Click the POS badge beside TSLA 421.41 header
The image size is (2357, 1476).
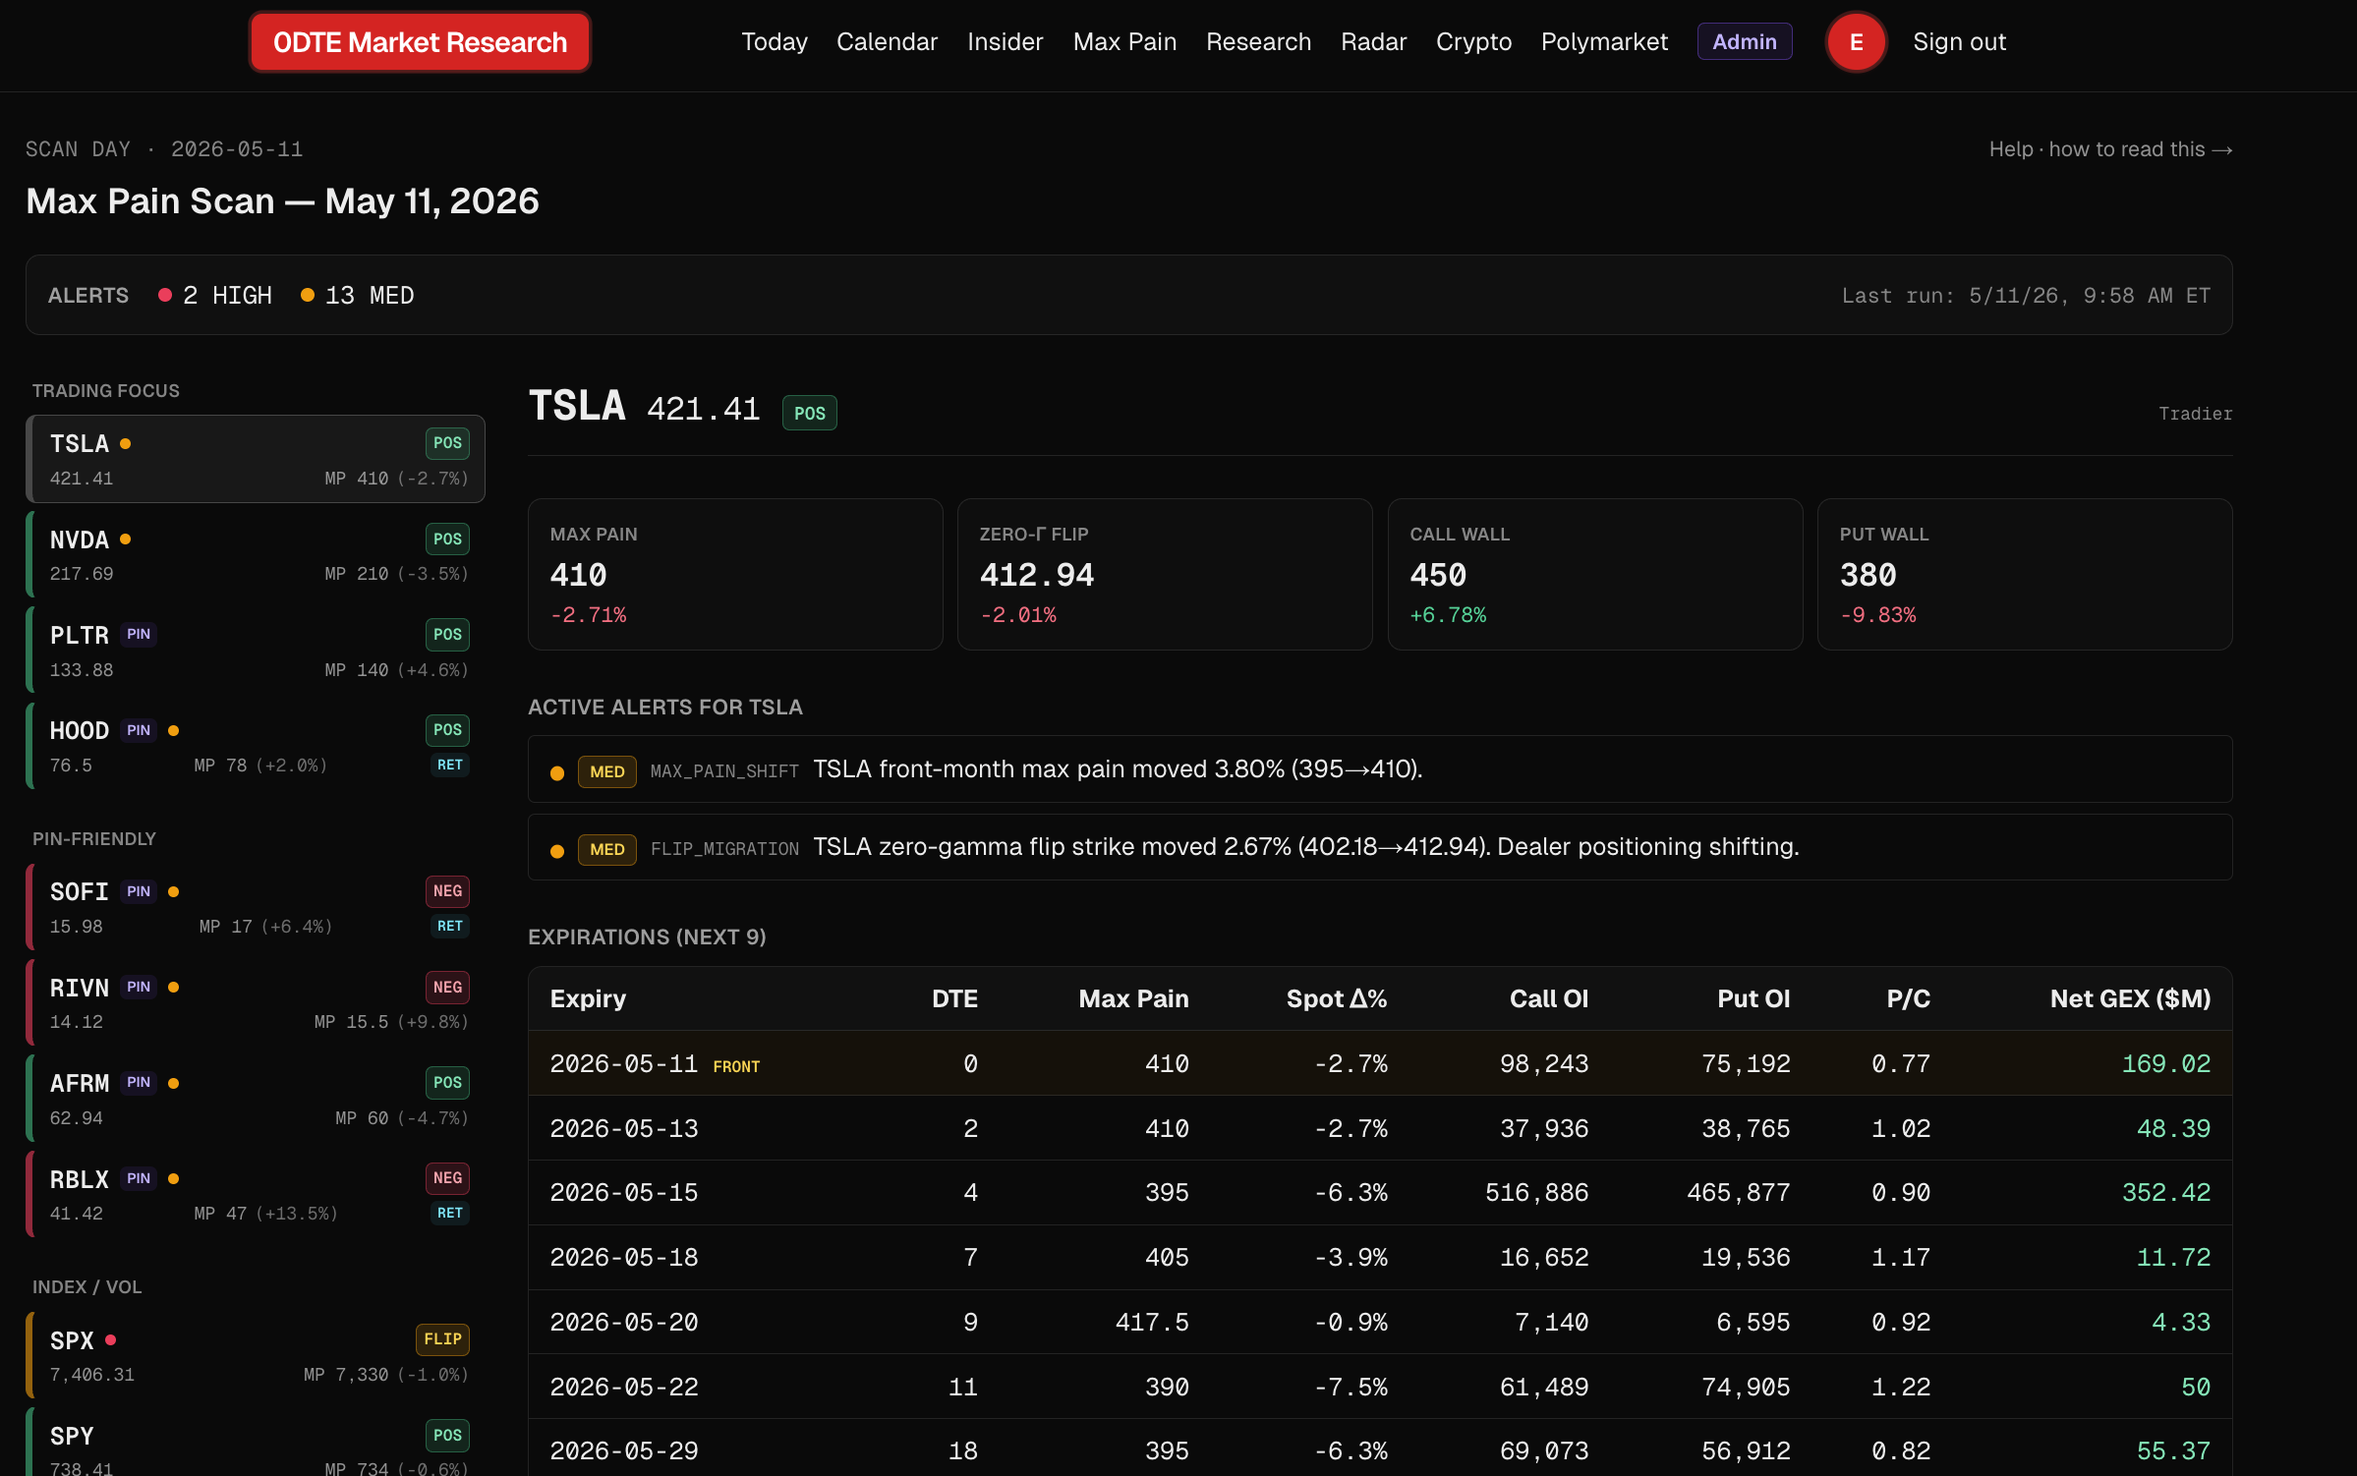809,413
